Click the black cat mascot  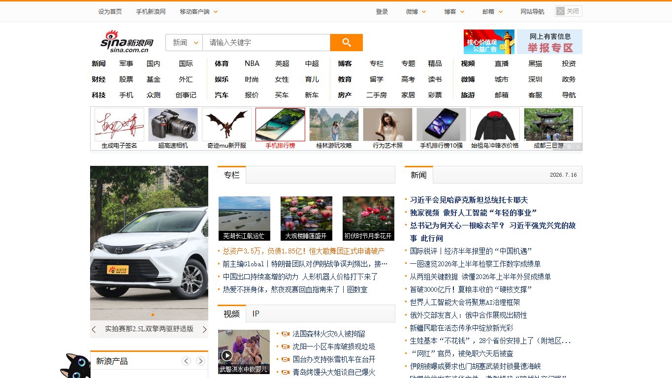tap(75, 366)
